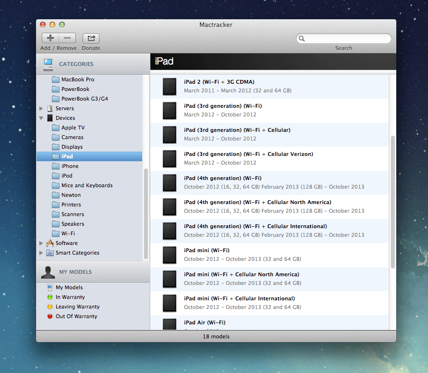Expand the Software category

point(41,243)
